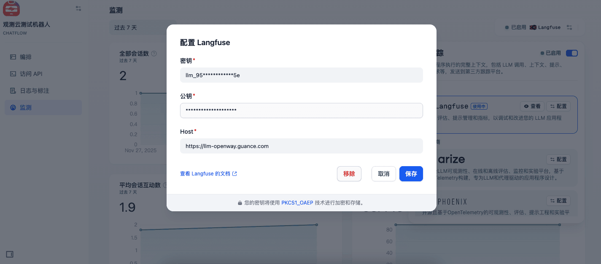Click the 使用中 badge on the Langfuse card
The width and height of the screenshot is (601, 264).
pyautogui.click(x=479, y=106)
